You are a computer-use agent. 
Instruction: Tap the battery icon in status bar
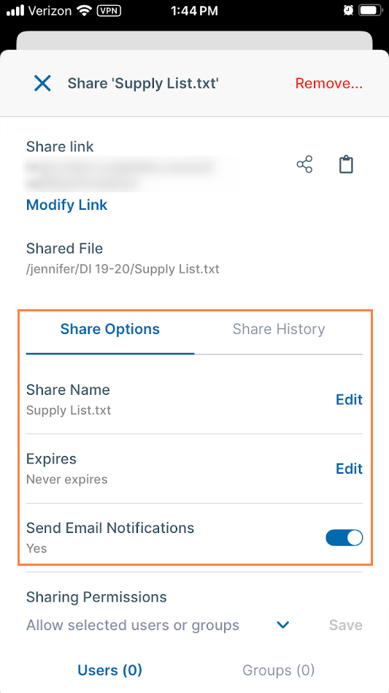371,11
